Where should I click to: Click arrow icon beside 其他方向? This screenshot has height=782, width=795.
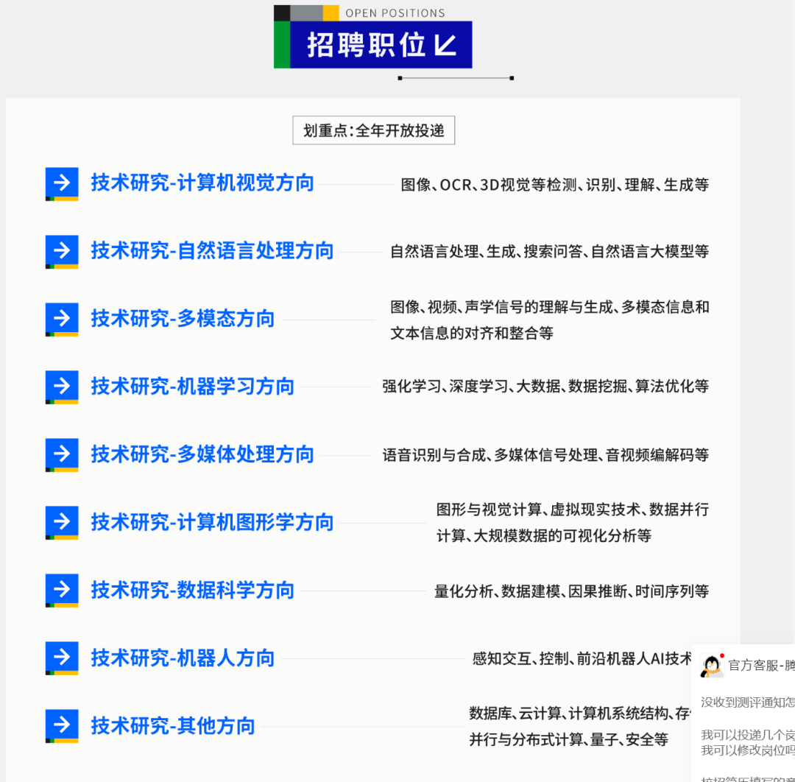(62, 726)
